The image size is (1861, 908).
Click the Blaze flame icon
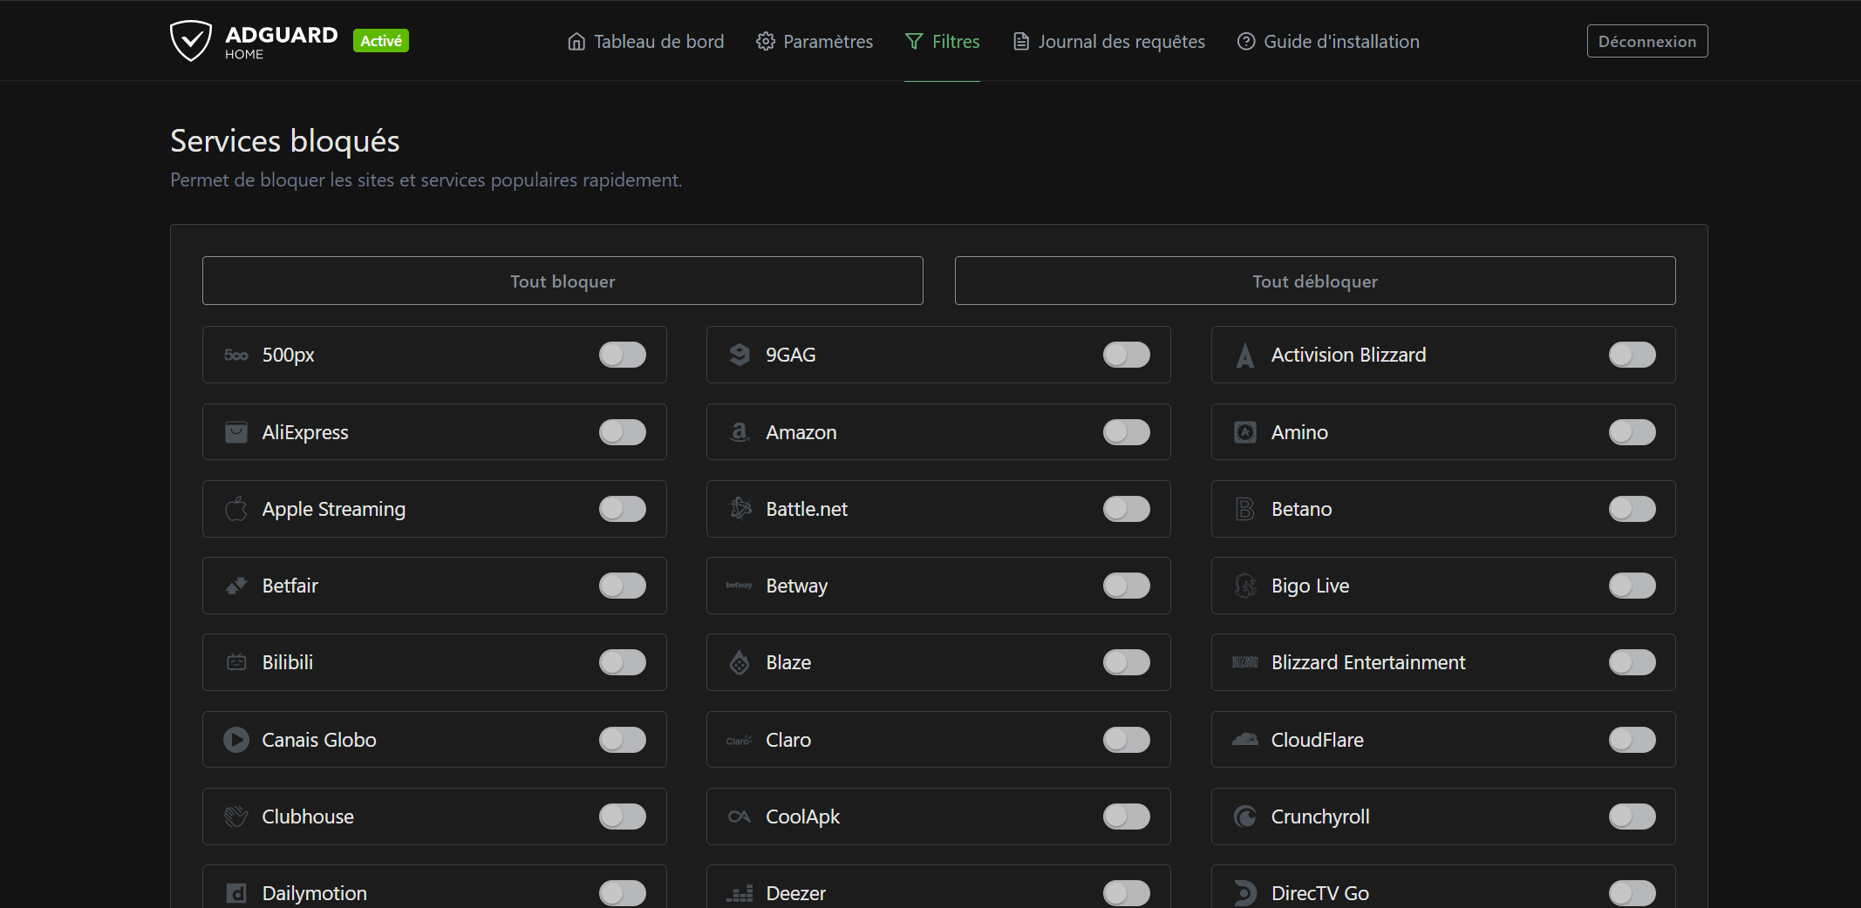tap(740, 662)
